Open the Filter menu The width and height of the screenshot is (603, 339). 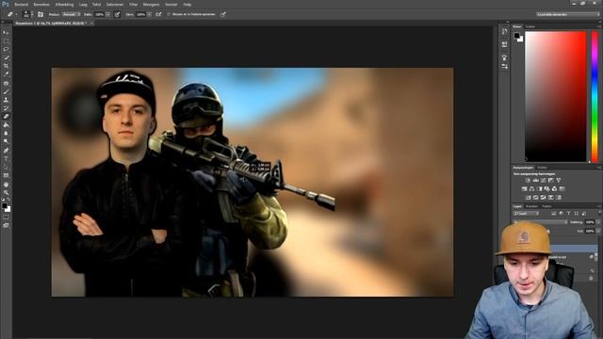(x=133, y=5)
